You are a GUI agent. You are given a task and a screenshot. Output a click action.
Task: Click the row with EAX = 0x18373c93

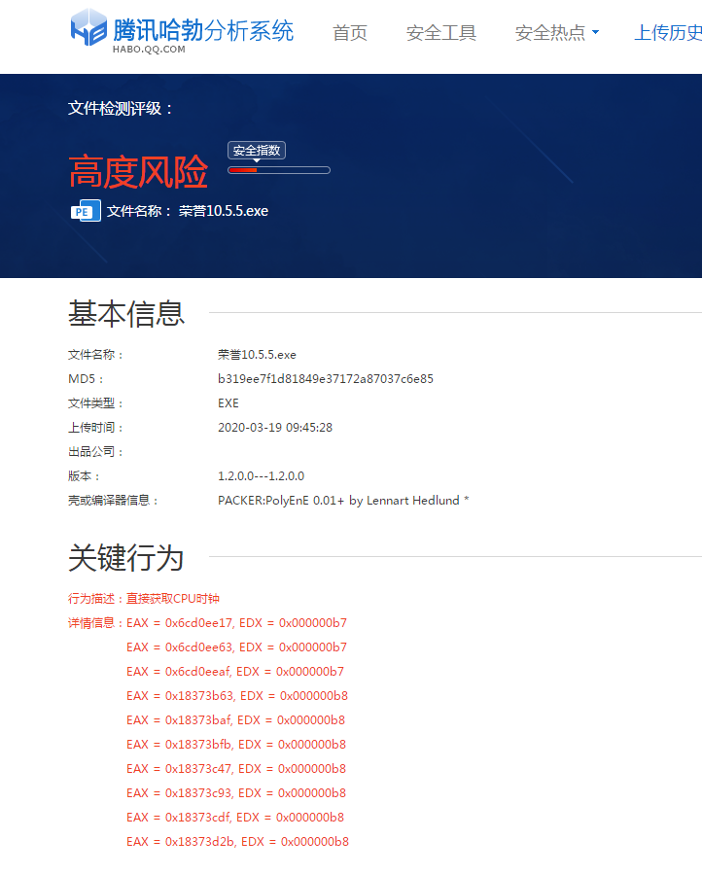tap(236, 793)
